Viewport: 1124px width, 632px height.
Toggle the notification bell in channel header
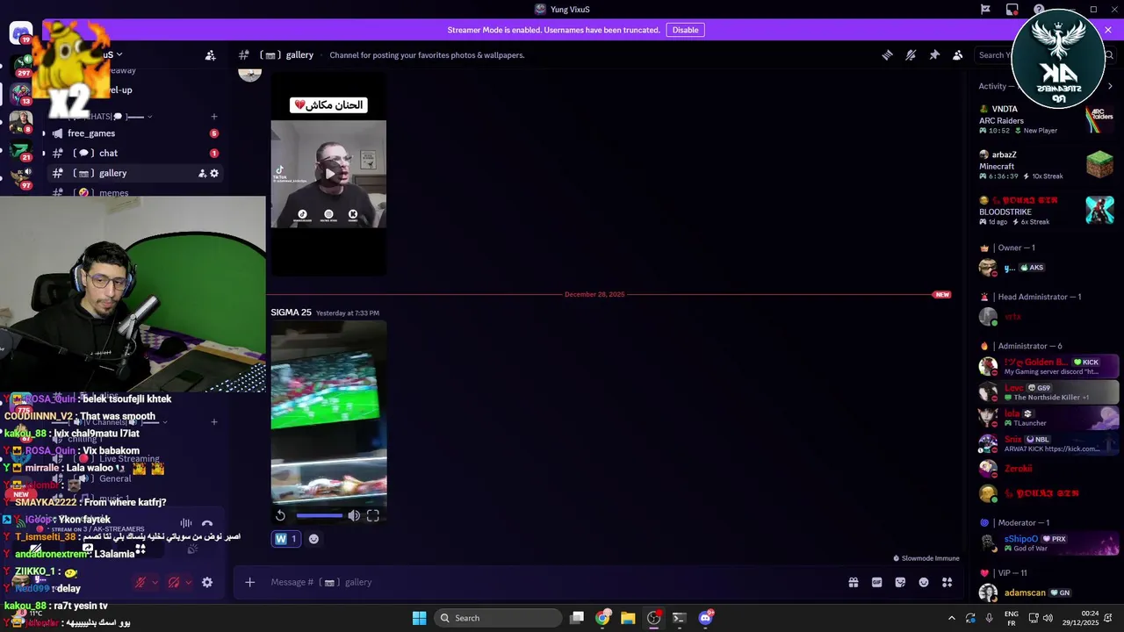click(911, 54)
